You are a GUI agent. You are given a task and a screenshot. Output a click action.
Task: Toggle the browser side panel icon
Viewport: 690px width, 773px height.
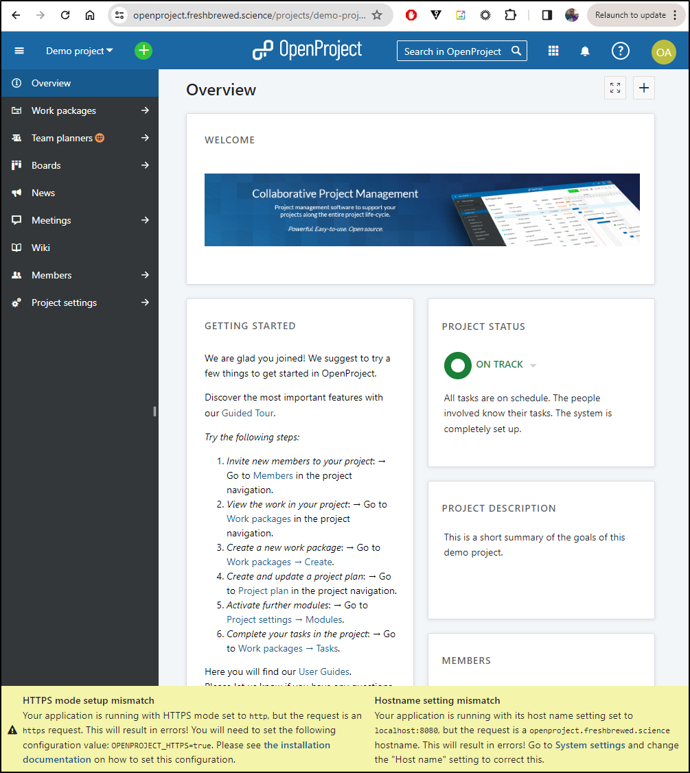(547, 15)
